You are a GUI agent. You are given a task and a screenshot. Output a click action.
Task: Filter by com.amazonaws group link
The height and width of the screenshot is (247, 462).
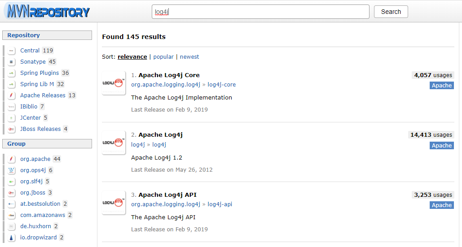pyautogui.click(x=43, y=215)
